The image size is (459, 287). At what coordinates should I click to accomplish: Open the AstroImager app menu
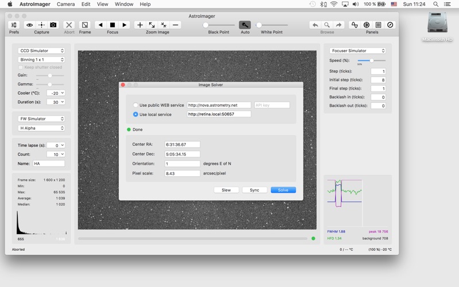pos(35,4)
